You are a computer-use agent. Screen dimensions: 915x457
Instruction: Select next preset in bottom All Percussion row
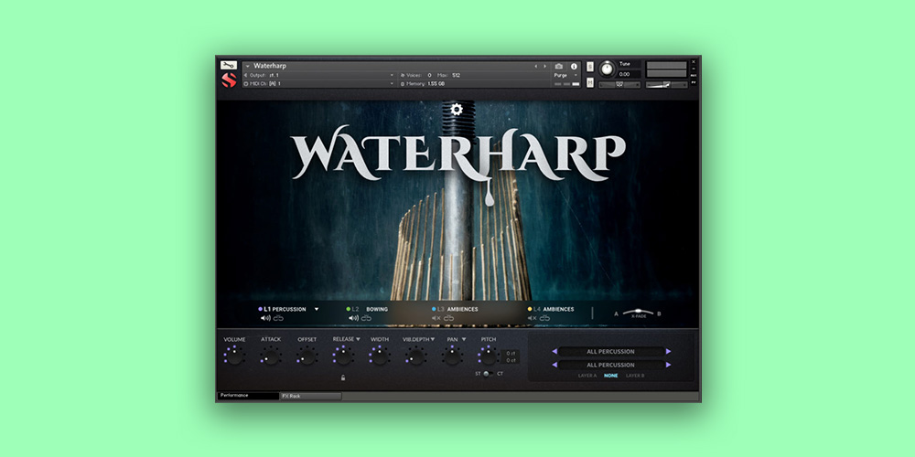click(x=668, y=365)
